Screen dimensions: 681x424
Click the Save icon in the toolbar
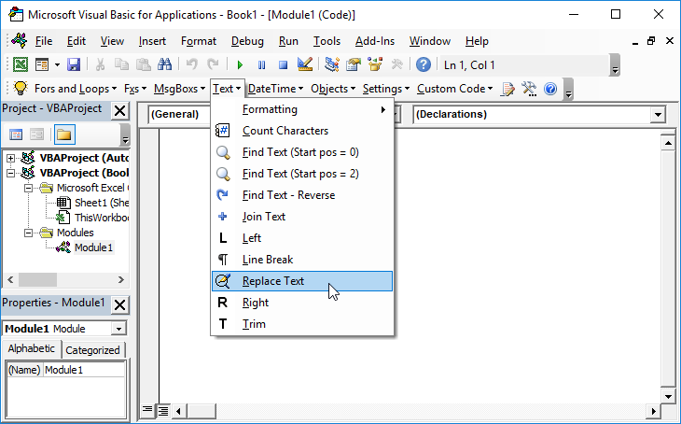point(73,64)
